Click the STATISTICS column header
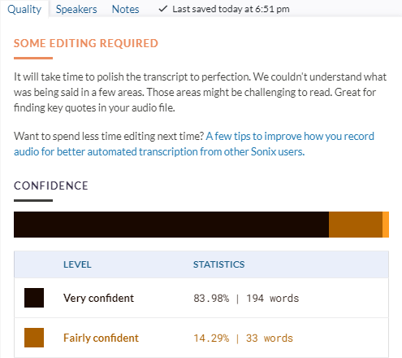The height and width of the screenshot is (358, 402). [219, 264]
